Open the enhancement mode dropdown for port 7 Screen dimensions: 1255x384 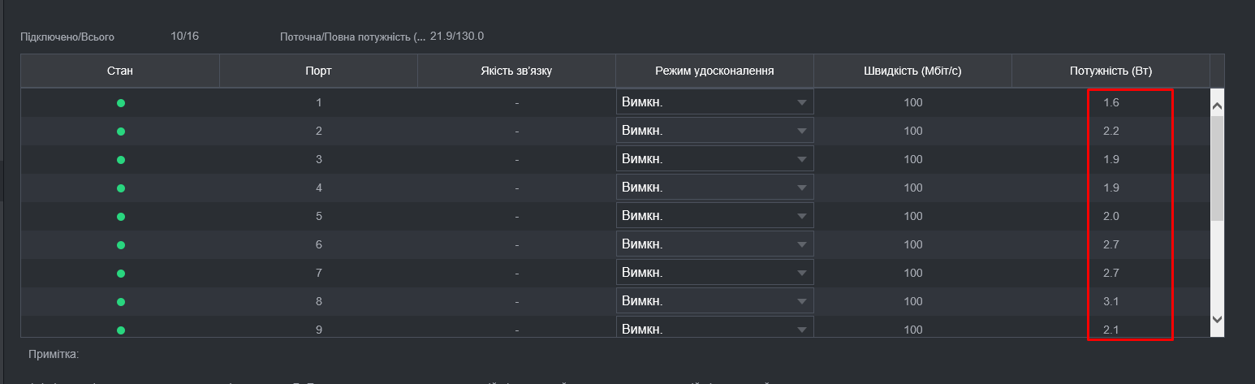point(714,273)
